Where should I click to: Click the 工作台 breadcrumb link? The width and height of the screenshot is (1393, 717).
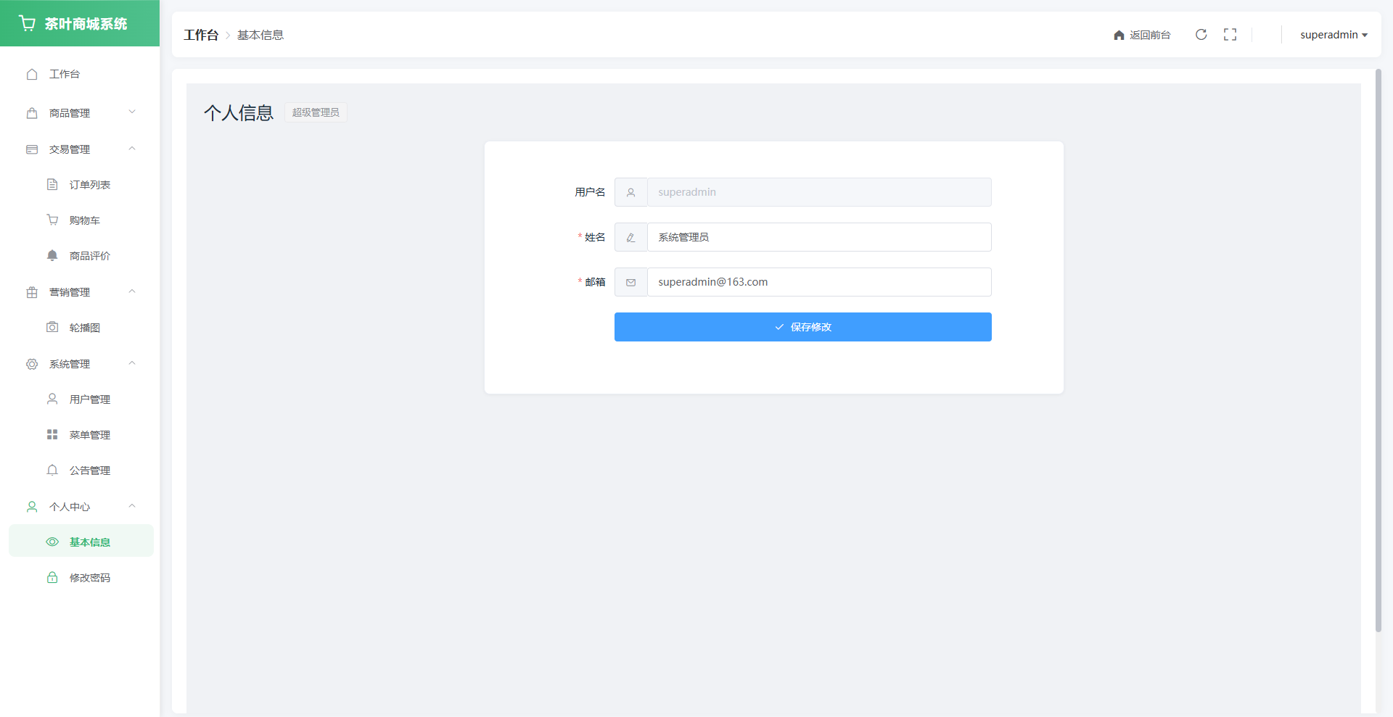click(201, 35)
